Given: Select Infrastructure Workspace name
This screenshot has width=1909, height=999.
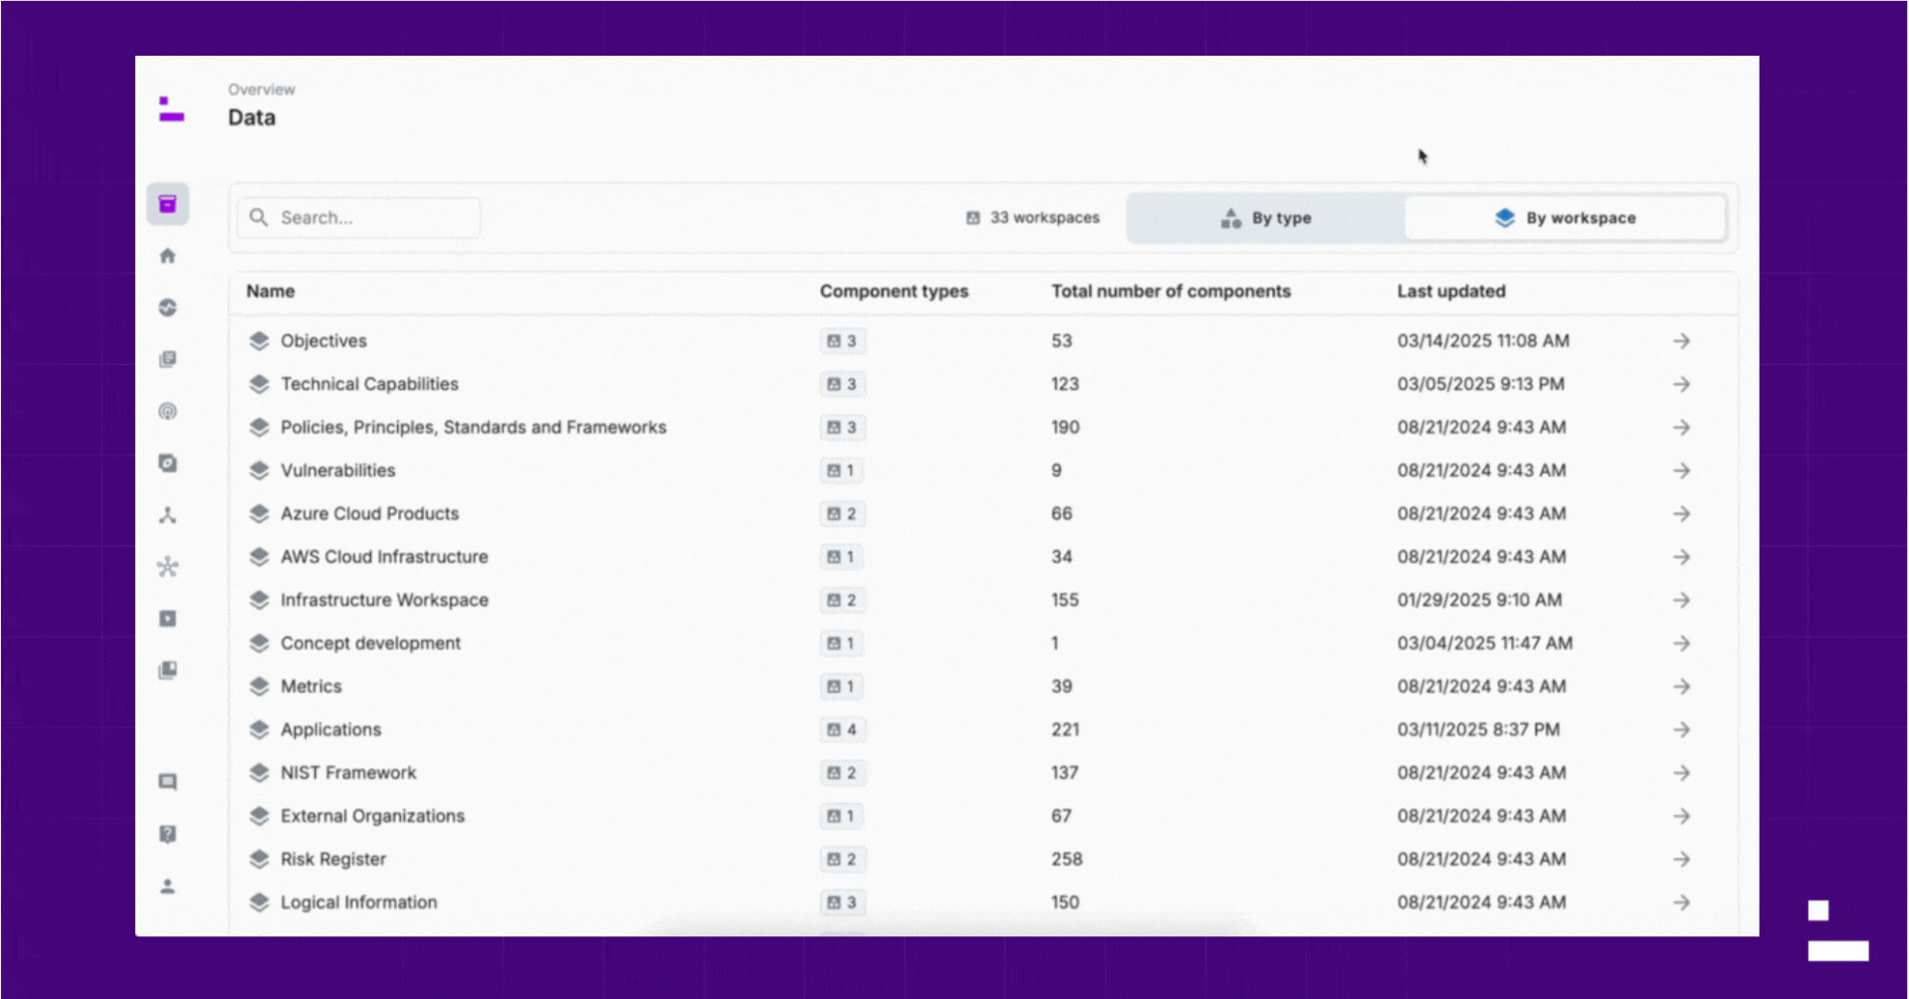Looking at the screenshot, I should 384,600.
